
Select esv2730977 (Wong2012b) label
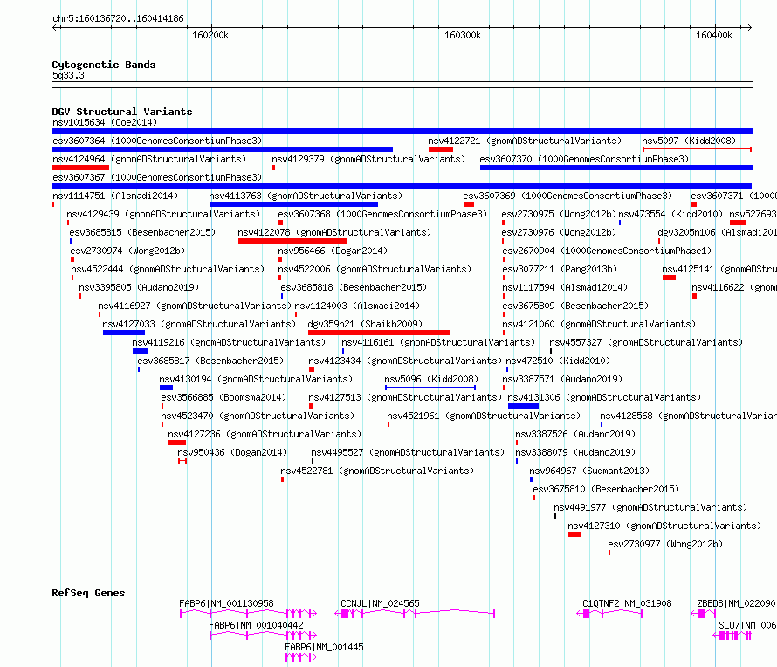coord(665,544)
